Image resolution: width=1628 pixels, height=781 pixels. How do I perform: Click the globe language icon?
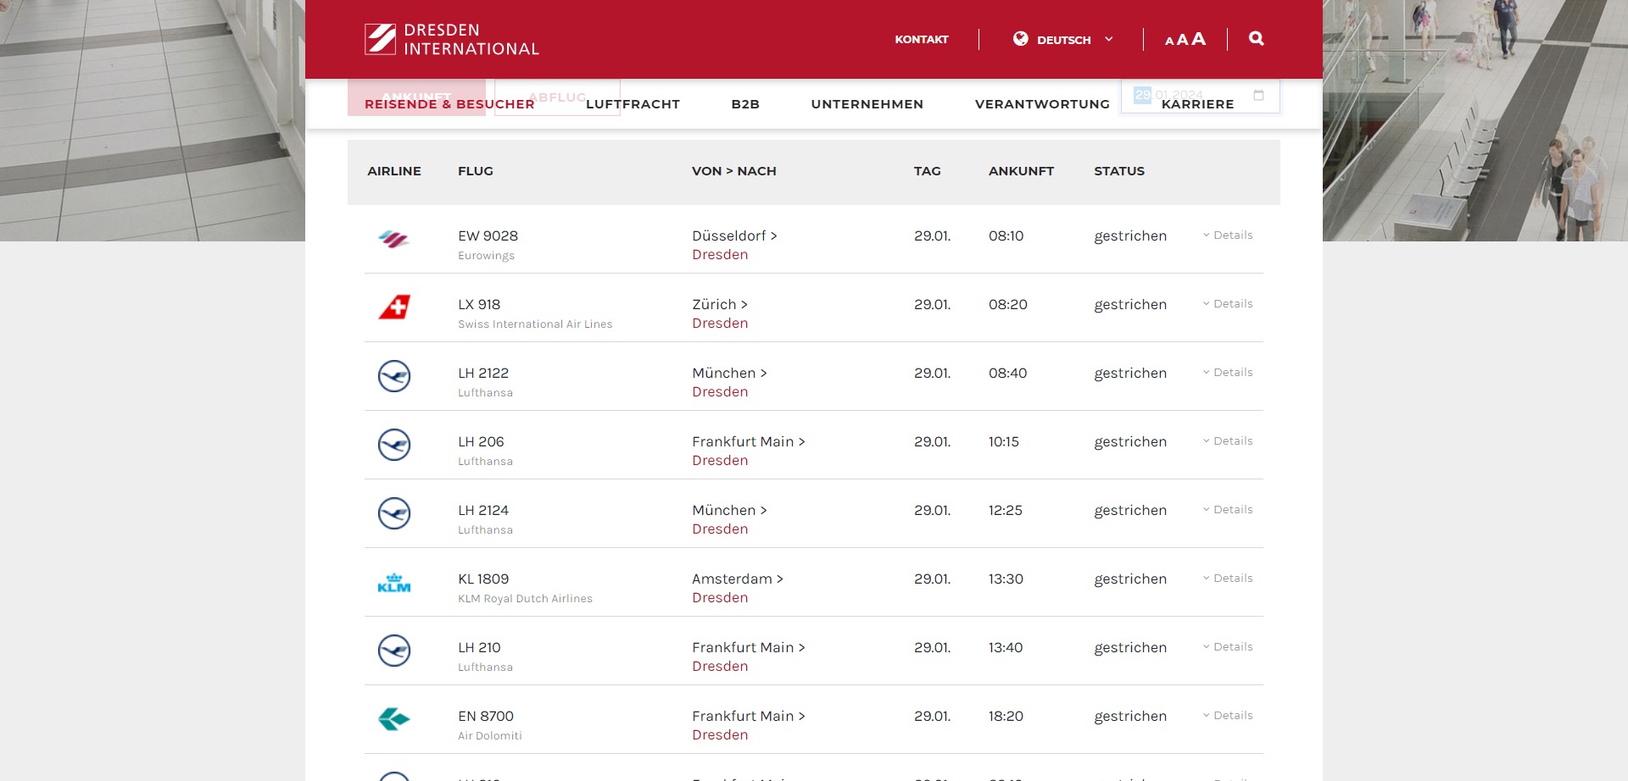(x=1020, y=39)
